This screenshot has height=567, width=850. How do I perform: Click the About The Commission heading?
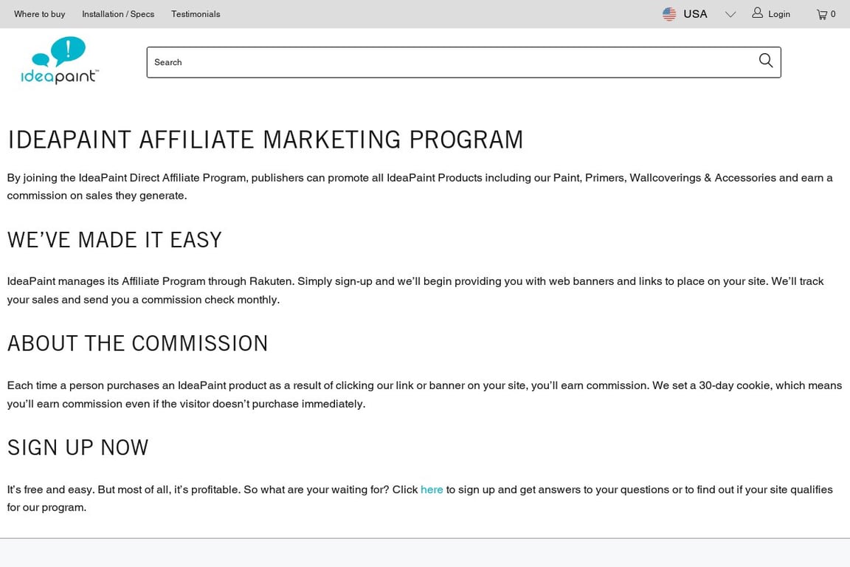coord(138,343)
